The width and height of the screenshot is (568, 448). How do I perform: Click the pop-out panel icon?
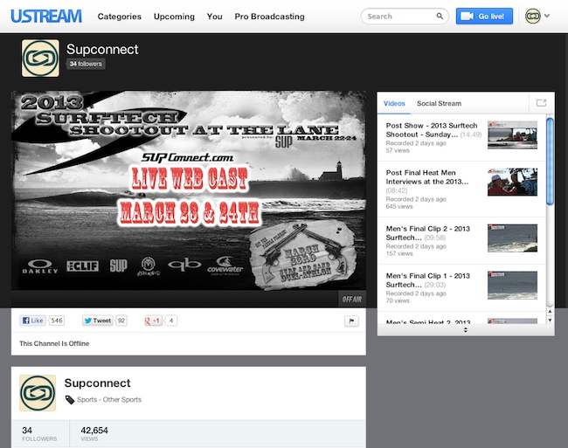(x=541, y=103)
